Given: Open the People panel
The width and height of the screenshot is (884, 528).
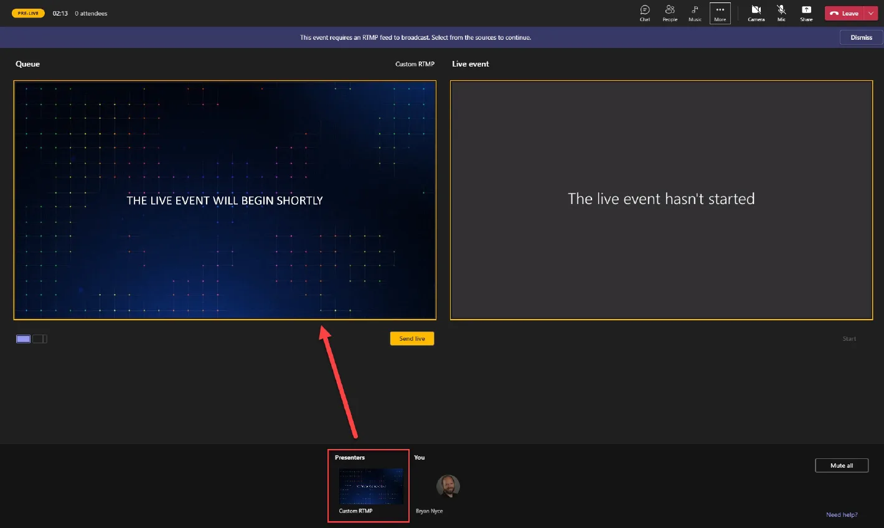Looking at the screenshot, I should click(670, 13).
